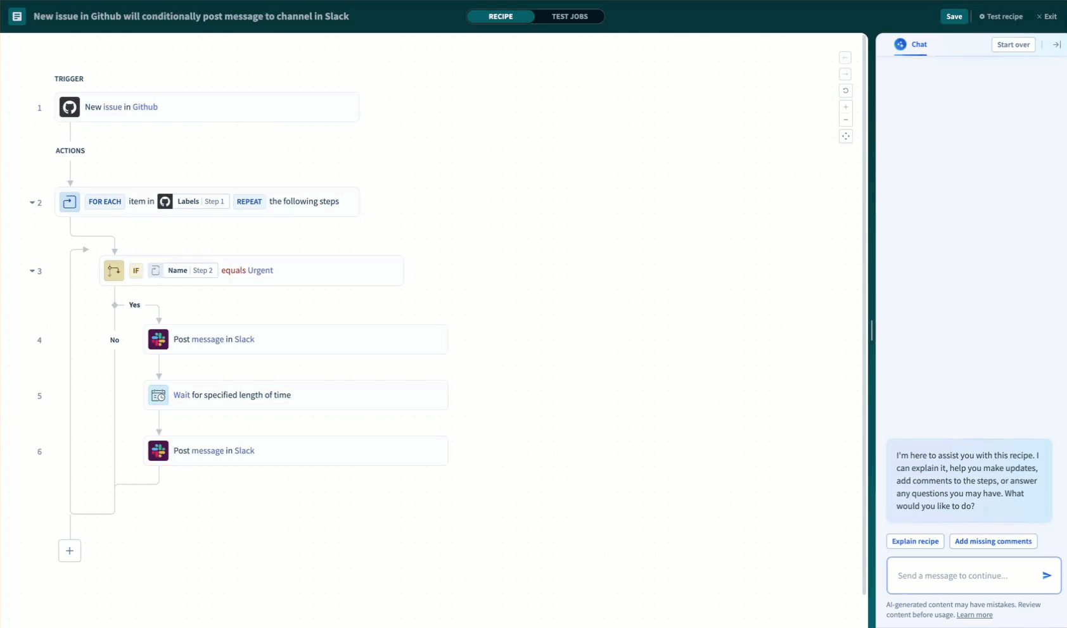Click the fit-to-screen icon in canvas controls

pos(847,136)
